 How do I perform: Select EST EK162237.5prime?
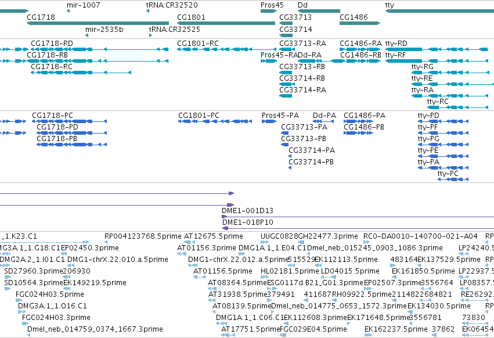pos(368,335)
